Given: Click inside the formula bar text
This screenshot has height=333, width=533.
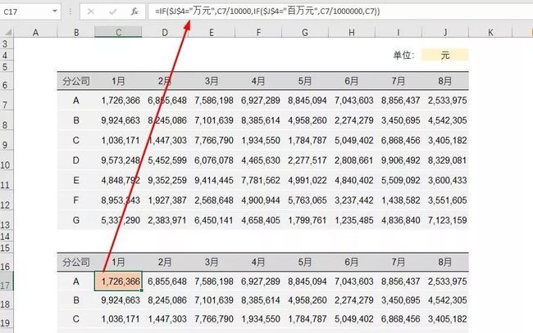Looking at the screenshot, I should [x=266, y=11].
